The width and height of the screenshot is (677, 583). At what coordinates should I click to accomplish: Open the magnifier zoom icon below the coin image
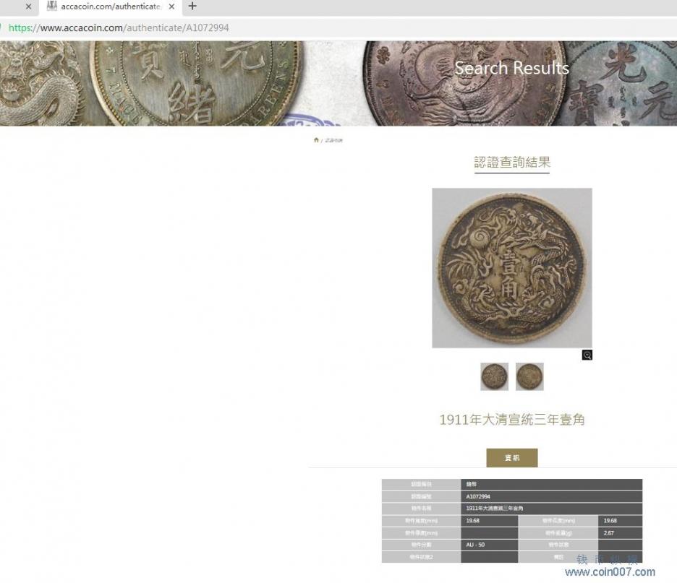click(587, 355)
